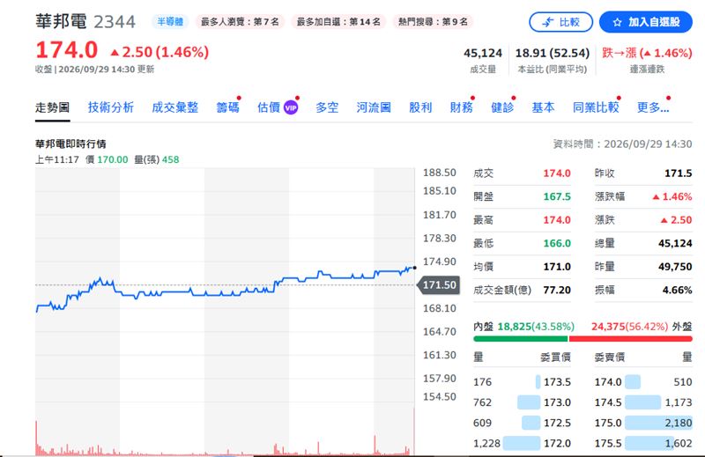Click the 18.91 (52.54) 本益比 value
The image size is (705, 457).
click(x=553, y=53)
